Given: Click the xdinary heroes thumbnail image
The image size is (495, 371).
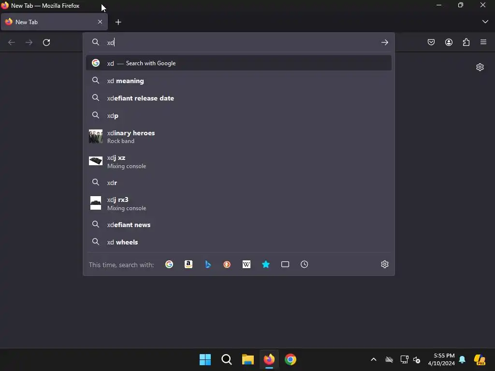Looking at the screenshot, I should pos(96,137).
